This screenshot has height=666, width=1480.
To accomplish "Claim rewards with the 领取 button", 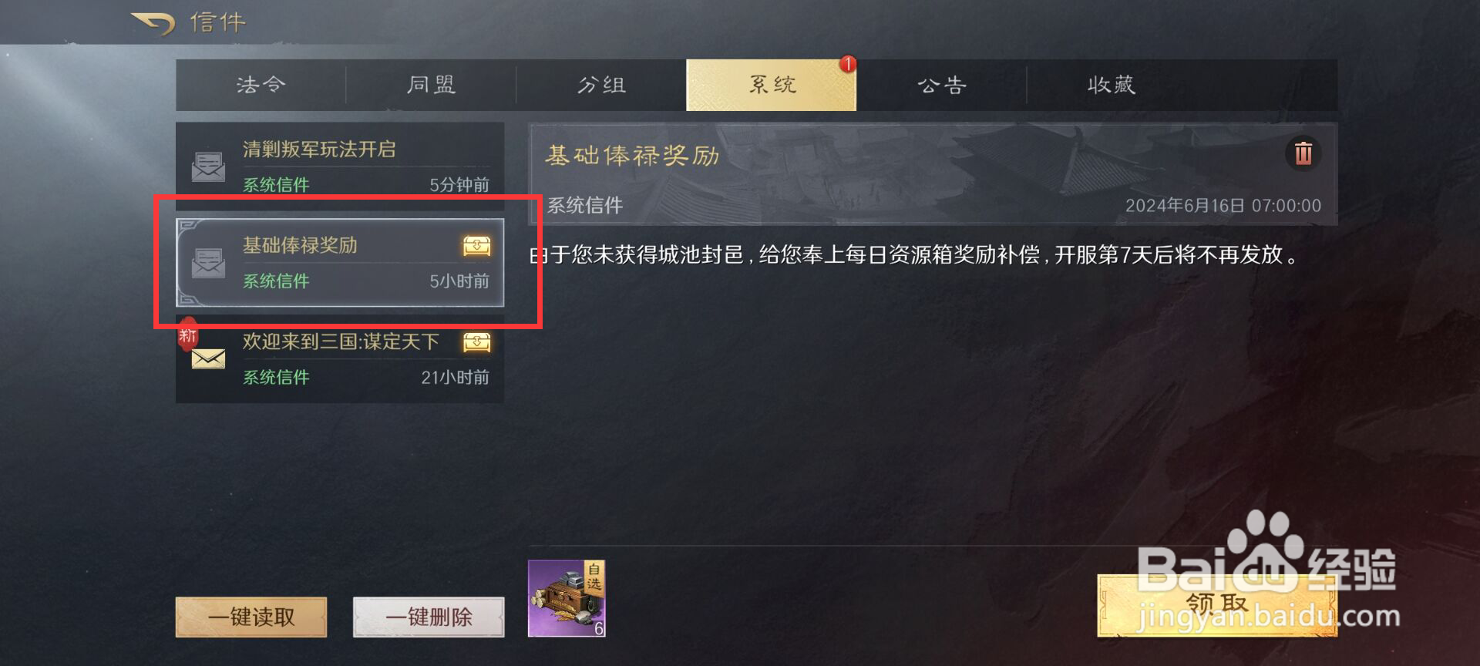I will tap(1217, 606).
